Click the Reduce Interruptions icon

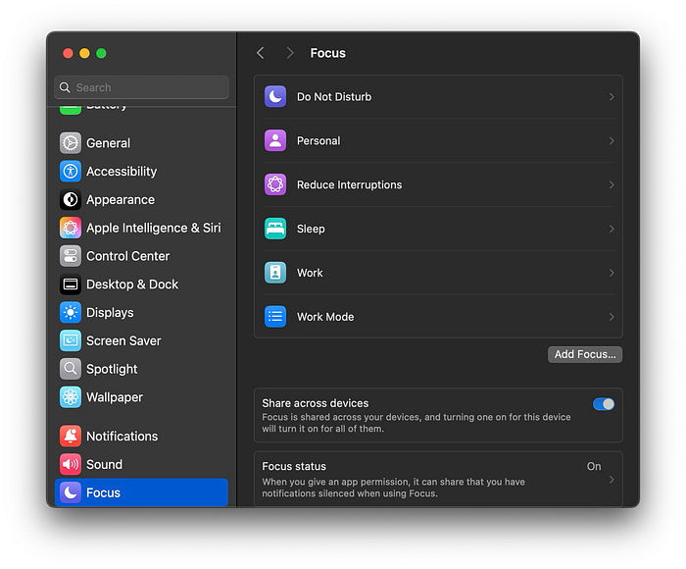click(275, 184)
